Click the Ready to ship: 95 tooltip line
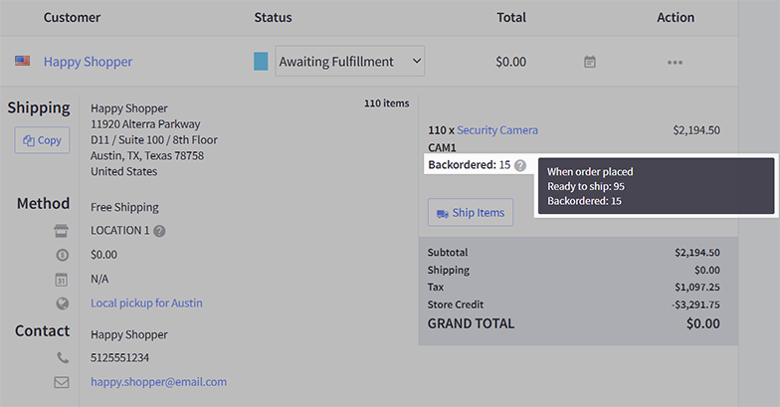 tap(586, 187)
